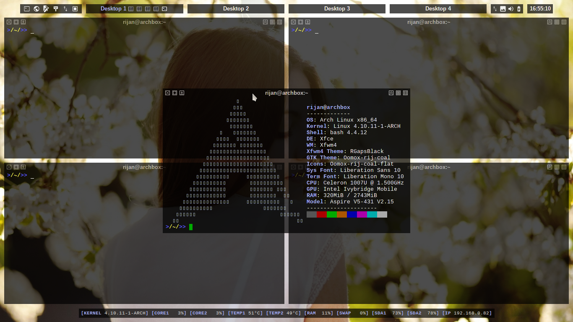573x322 pixels.
Task: Open the network arrows tray icon
Action: (495, 9)
